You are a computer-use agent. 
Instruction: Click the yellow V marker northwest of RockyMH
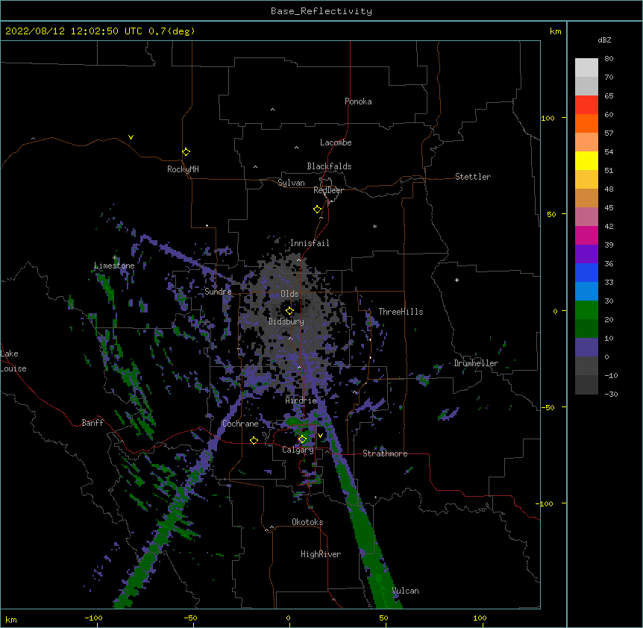tap(131, 137)
